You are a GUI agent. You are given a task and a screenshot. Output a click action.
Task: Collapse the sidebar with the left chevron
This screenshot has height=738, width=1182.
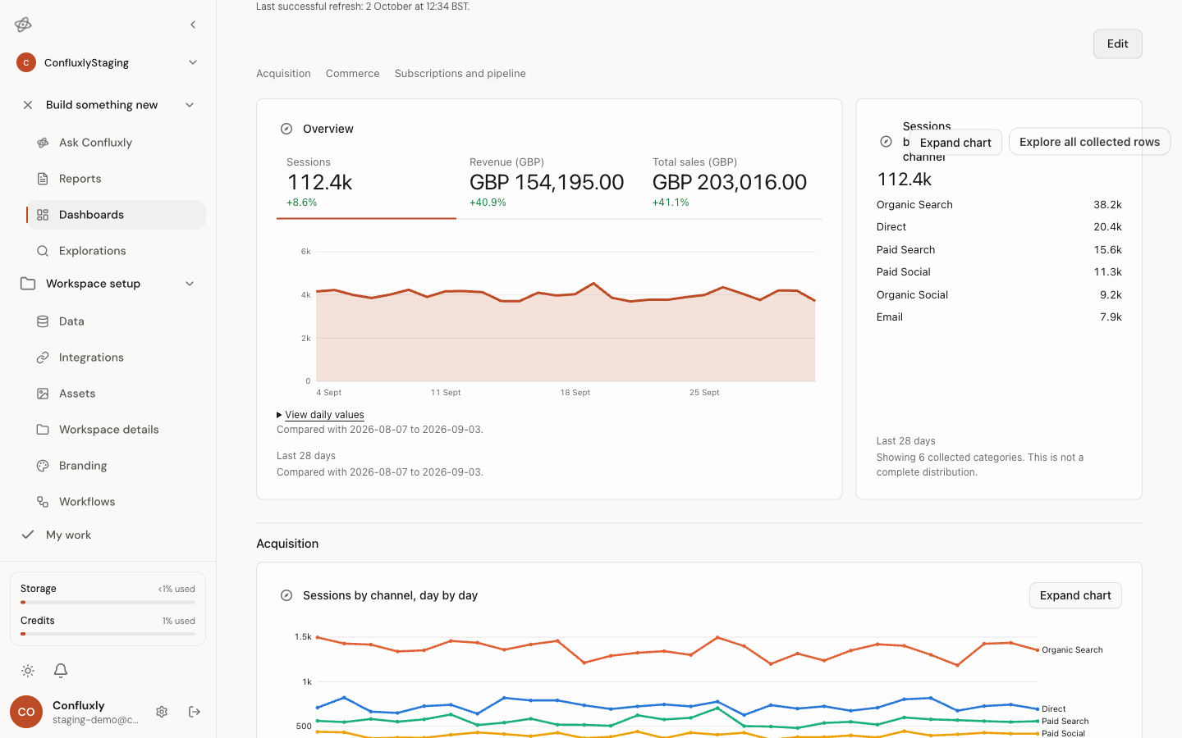click(193, 25)
